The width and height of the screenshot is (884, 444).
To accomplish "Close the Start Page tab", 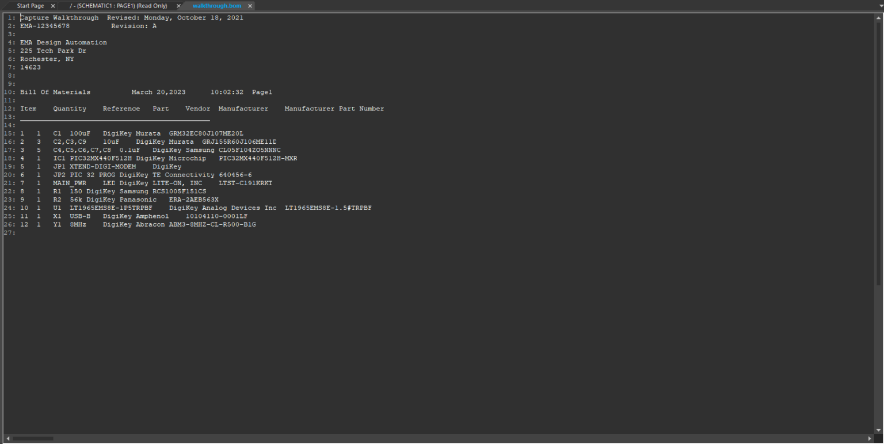I will 53,6.
